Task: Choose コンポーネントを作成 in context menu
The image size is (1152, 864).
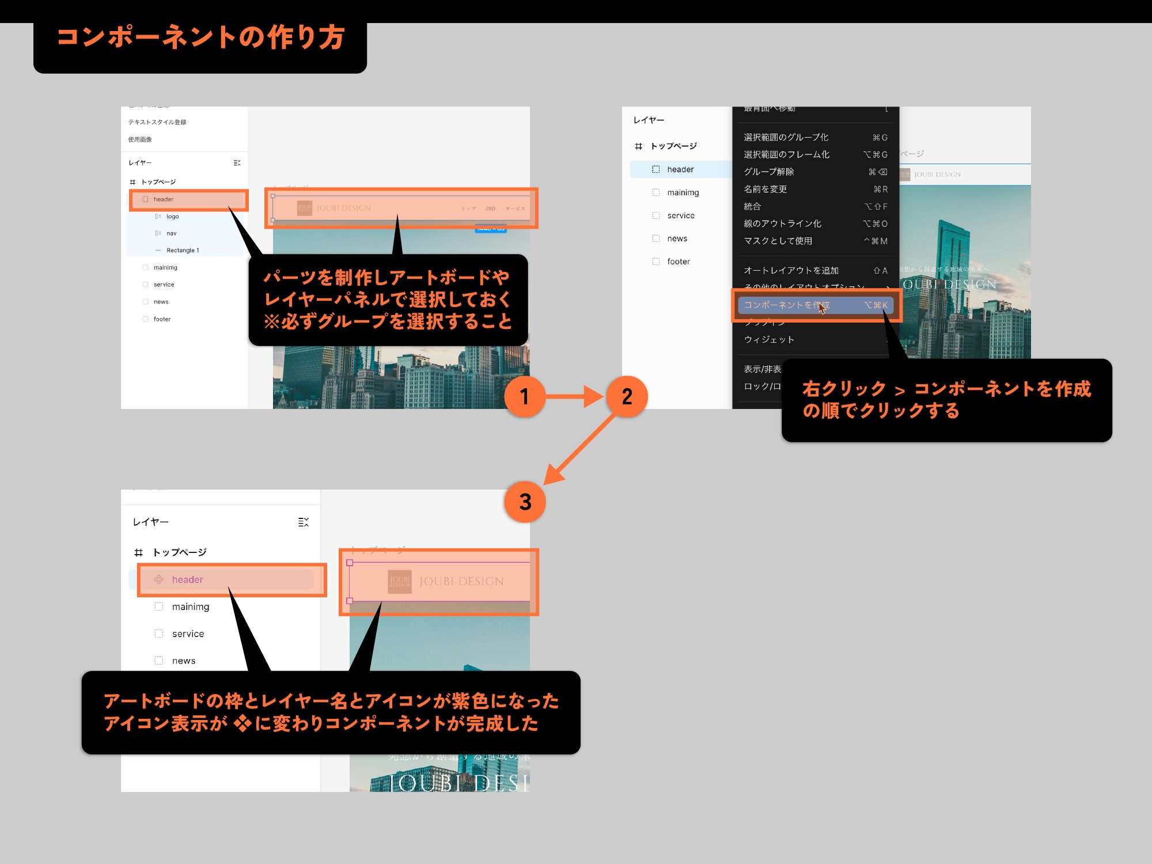Action: [x=816, y=305]
